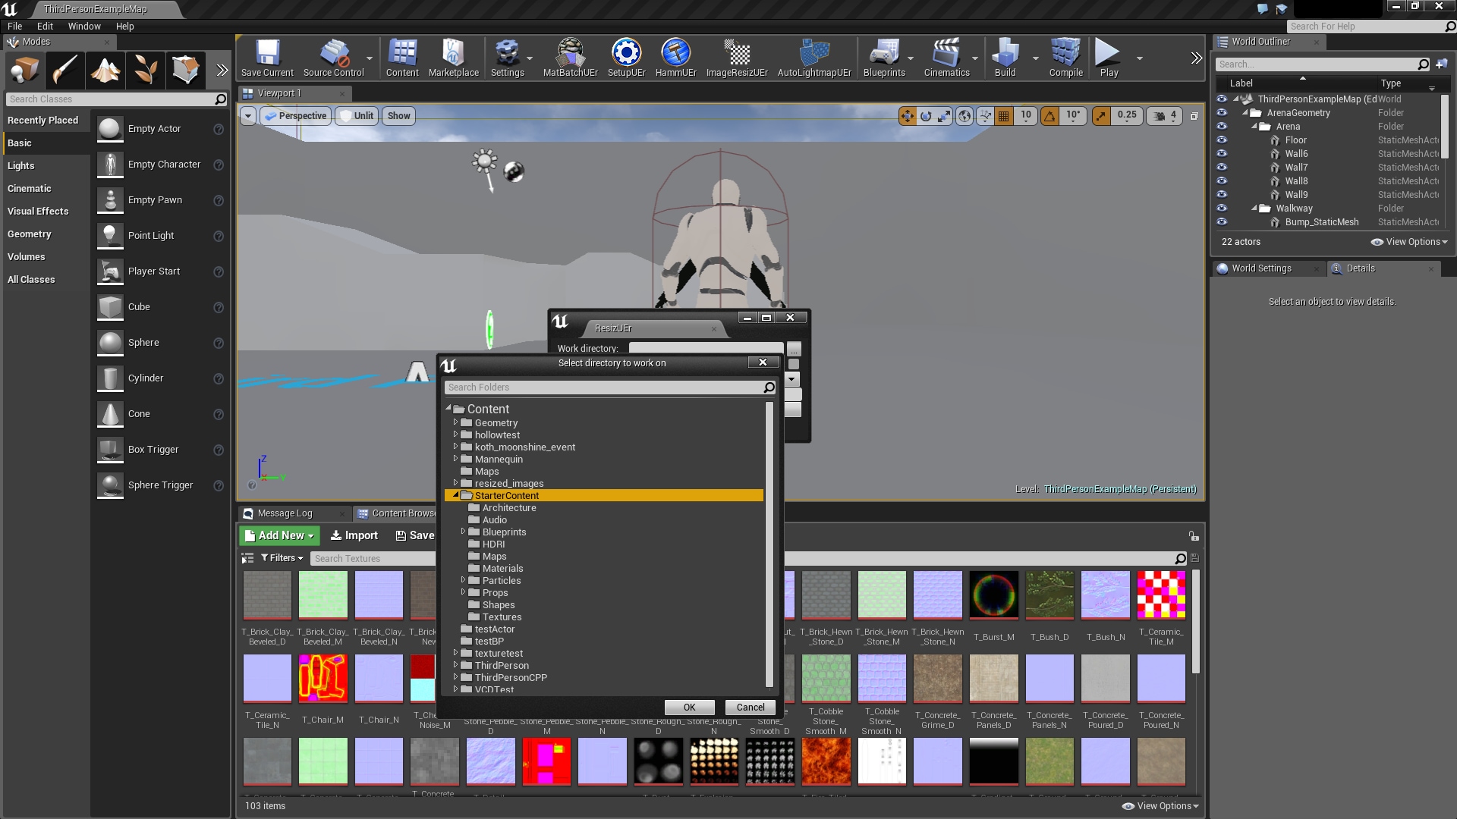This screenshot has width=1457, height=819.
Task: Enable Unlit viewport shading mode
Action: click(x=356, y=115)
